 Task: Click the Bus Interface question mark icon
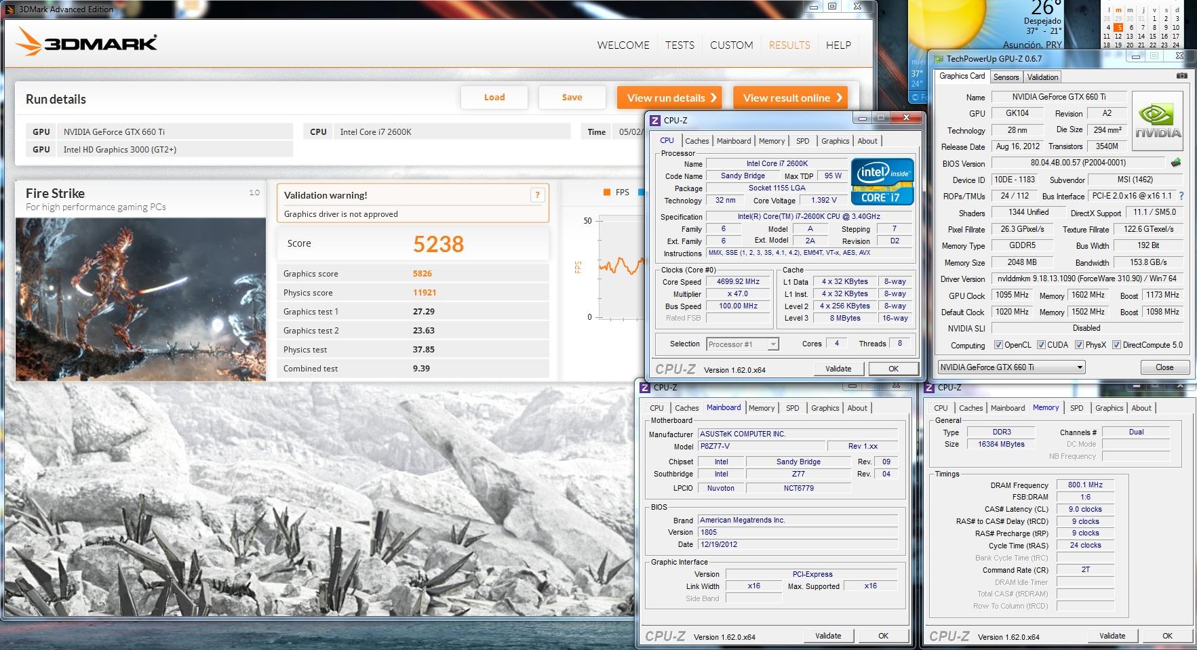(x=1181, y=196)
